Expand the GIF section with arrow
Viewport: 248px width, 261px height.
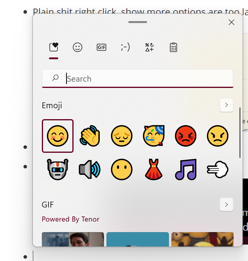226,204
